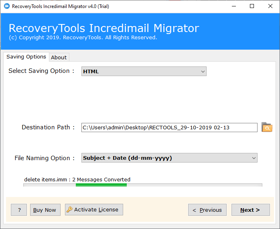Minimize the Incredimail Migrator window
This screenshot has height=229, width=280.
click(x=234, y=6)
